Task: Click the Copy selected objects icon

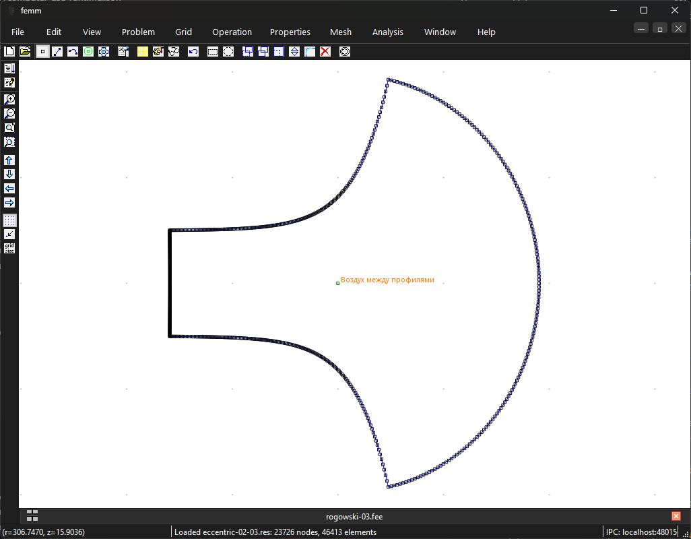Action: point(263,52)
